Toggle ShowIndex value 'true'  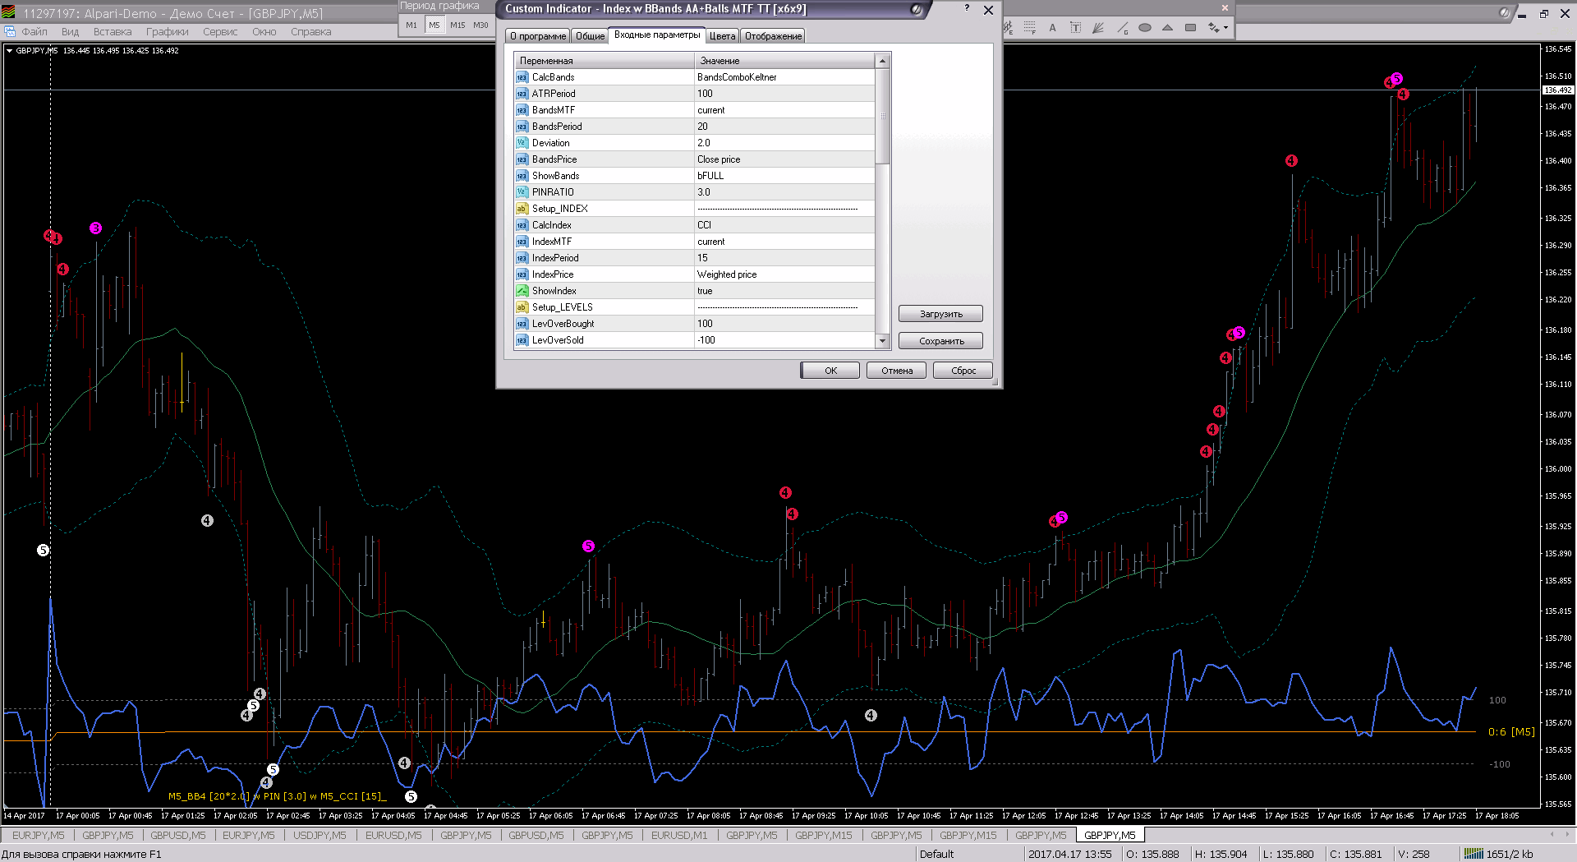(x=784, y=291)
